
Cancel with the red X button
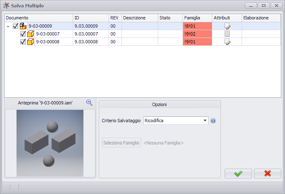267,173
